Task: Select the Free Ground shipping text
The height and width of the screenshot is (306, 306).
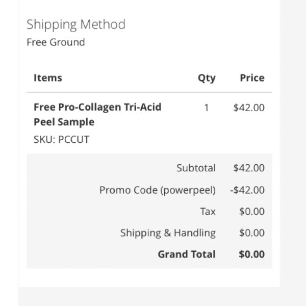Action: [56, 42]
